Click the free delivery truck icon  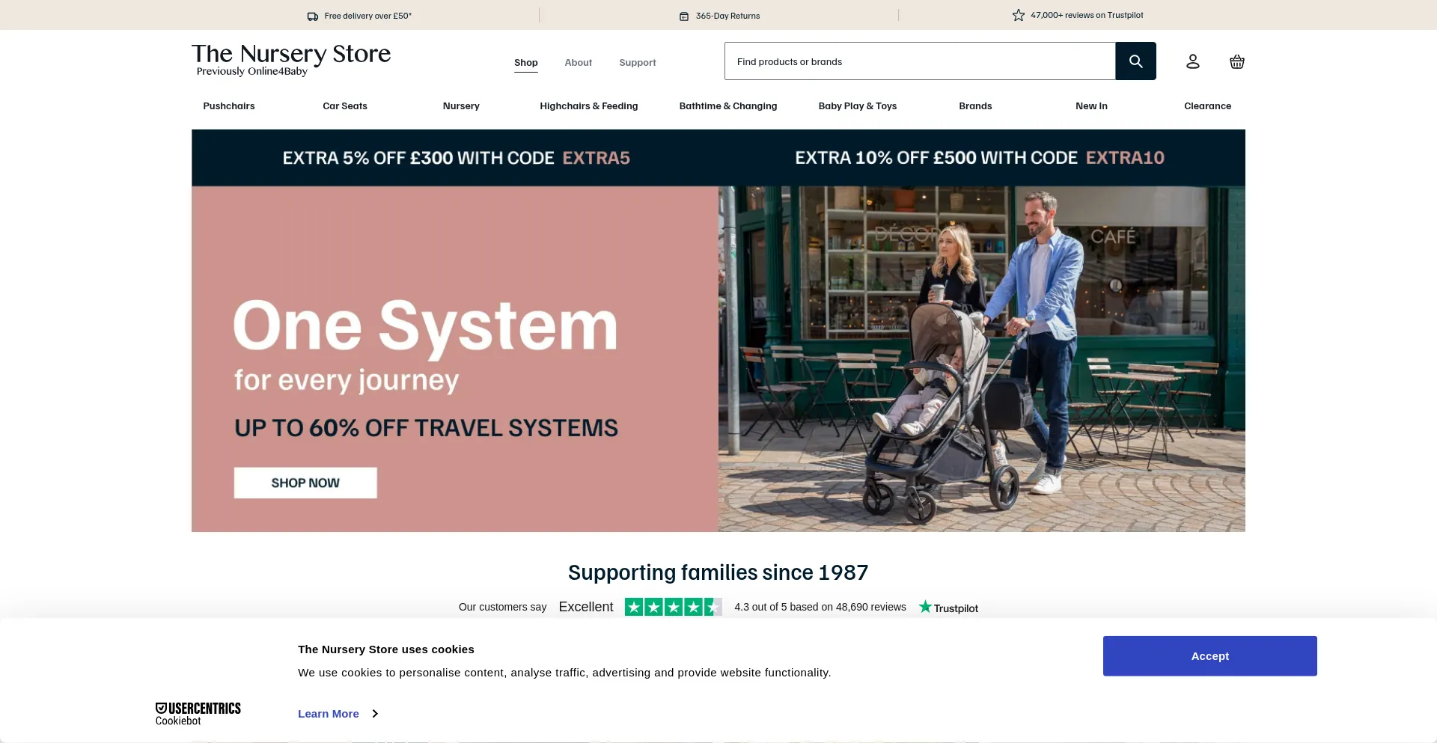pyautogui.click(x=313, y=16)
